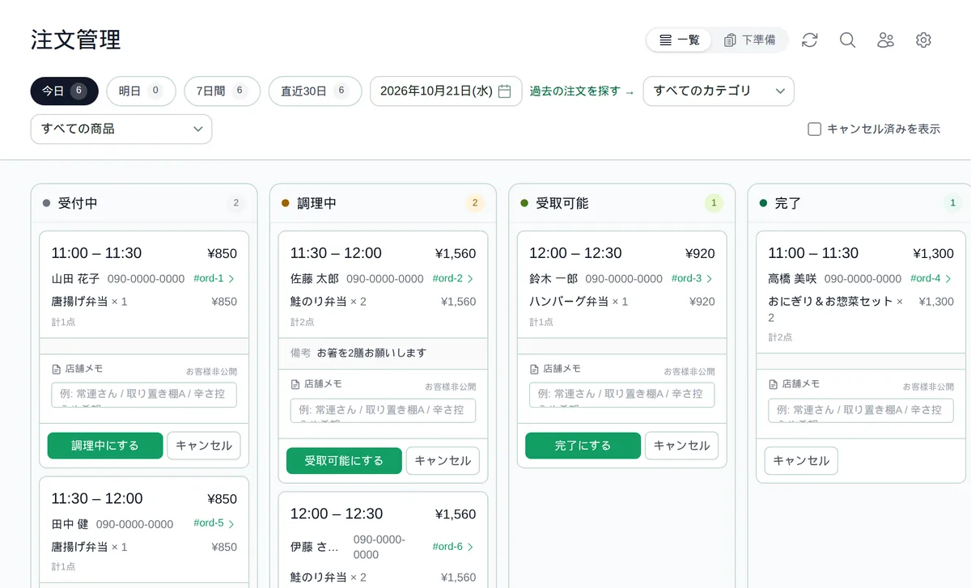Click the customer name 田中 健
Image resolution: width=971 pixels, height=588 pixels.
point(70,524)
